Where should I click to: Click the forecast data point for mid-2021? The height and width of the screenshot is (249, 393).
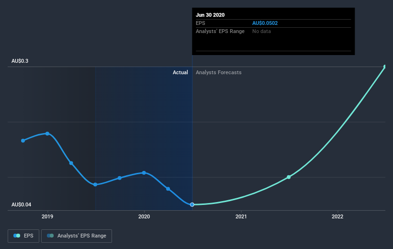pyautogui.click(x=289, y=177)
